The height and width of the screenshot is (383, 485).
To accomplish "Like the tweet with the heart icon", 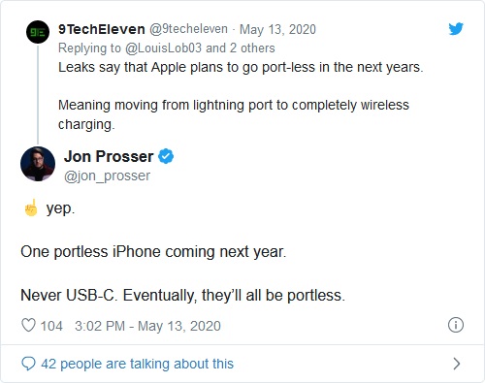I will click(28, 325).
